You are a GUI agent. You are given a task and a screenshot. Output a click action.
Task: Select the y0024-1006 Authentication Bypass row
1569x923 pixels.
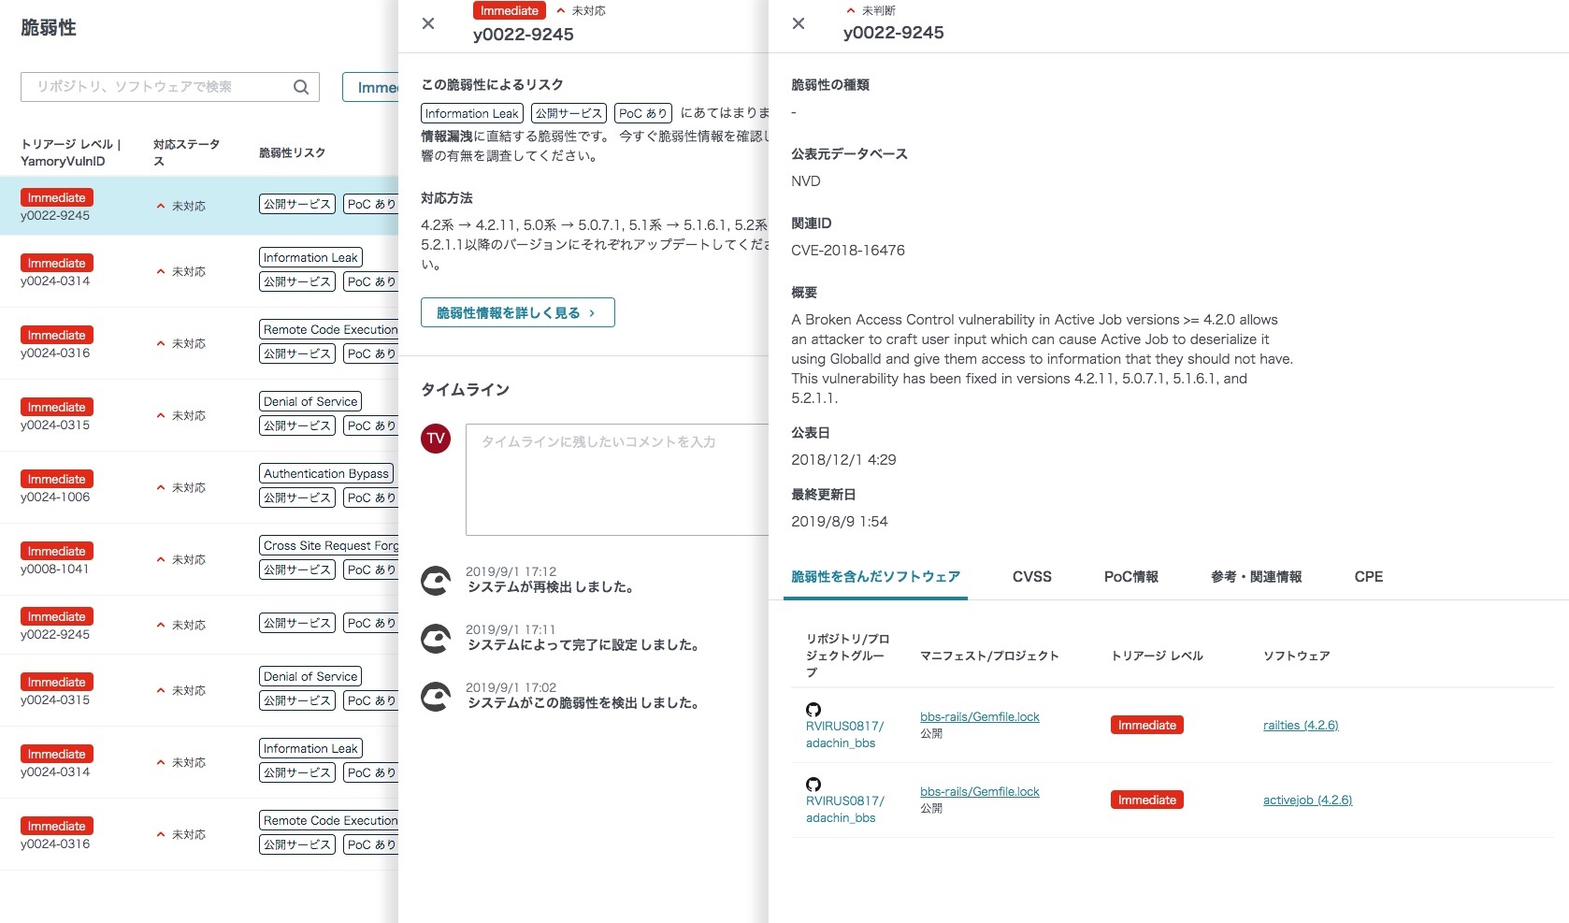point(198,487)
